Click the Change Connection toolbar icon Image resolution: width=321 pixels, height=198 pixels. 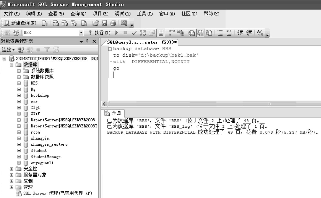pos(16,33)
